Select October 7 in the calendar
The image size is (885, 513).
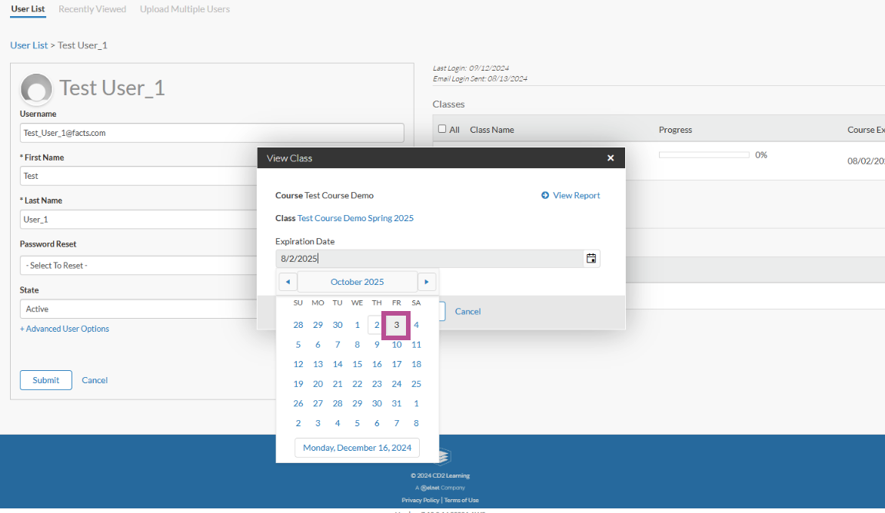click(338, 345)
